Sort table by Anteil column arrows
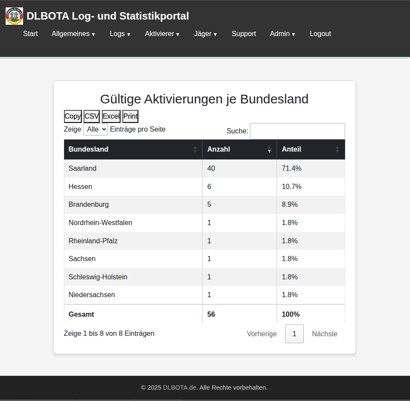The height and width of the screenshot is (401, 410). (337, 149)
